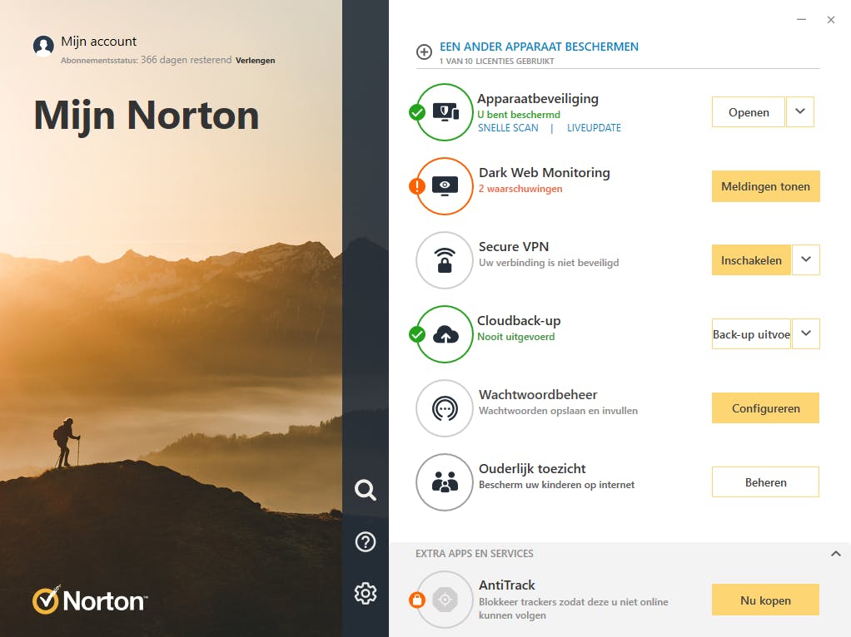Click 366 dagen resterend subscription text

coord(187,60)
